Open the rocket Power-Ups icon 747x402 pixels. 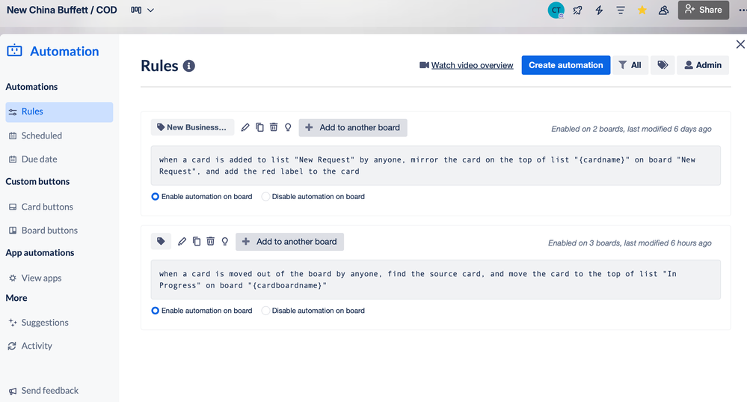coord(577,10)
